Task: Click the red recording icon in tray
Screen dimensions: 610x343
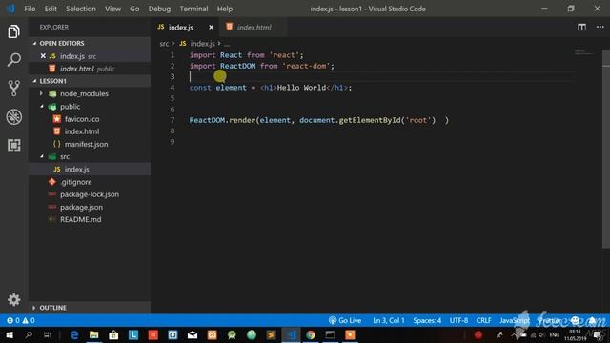Action: tap(478, 334)
